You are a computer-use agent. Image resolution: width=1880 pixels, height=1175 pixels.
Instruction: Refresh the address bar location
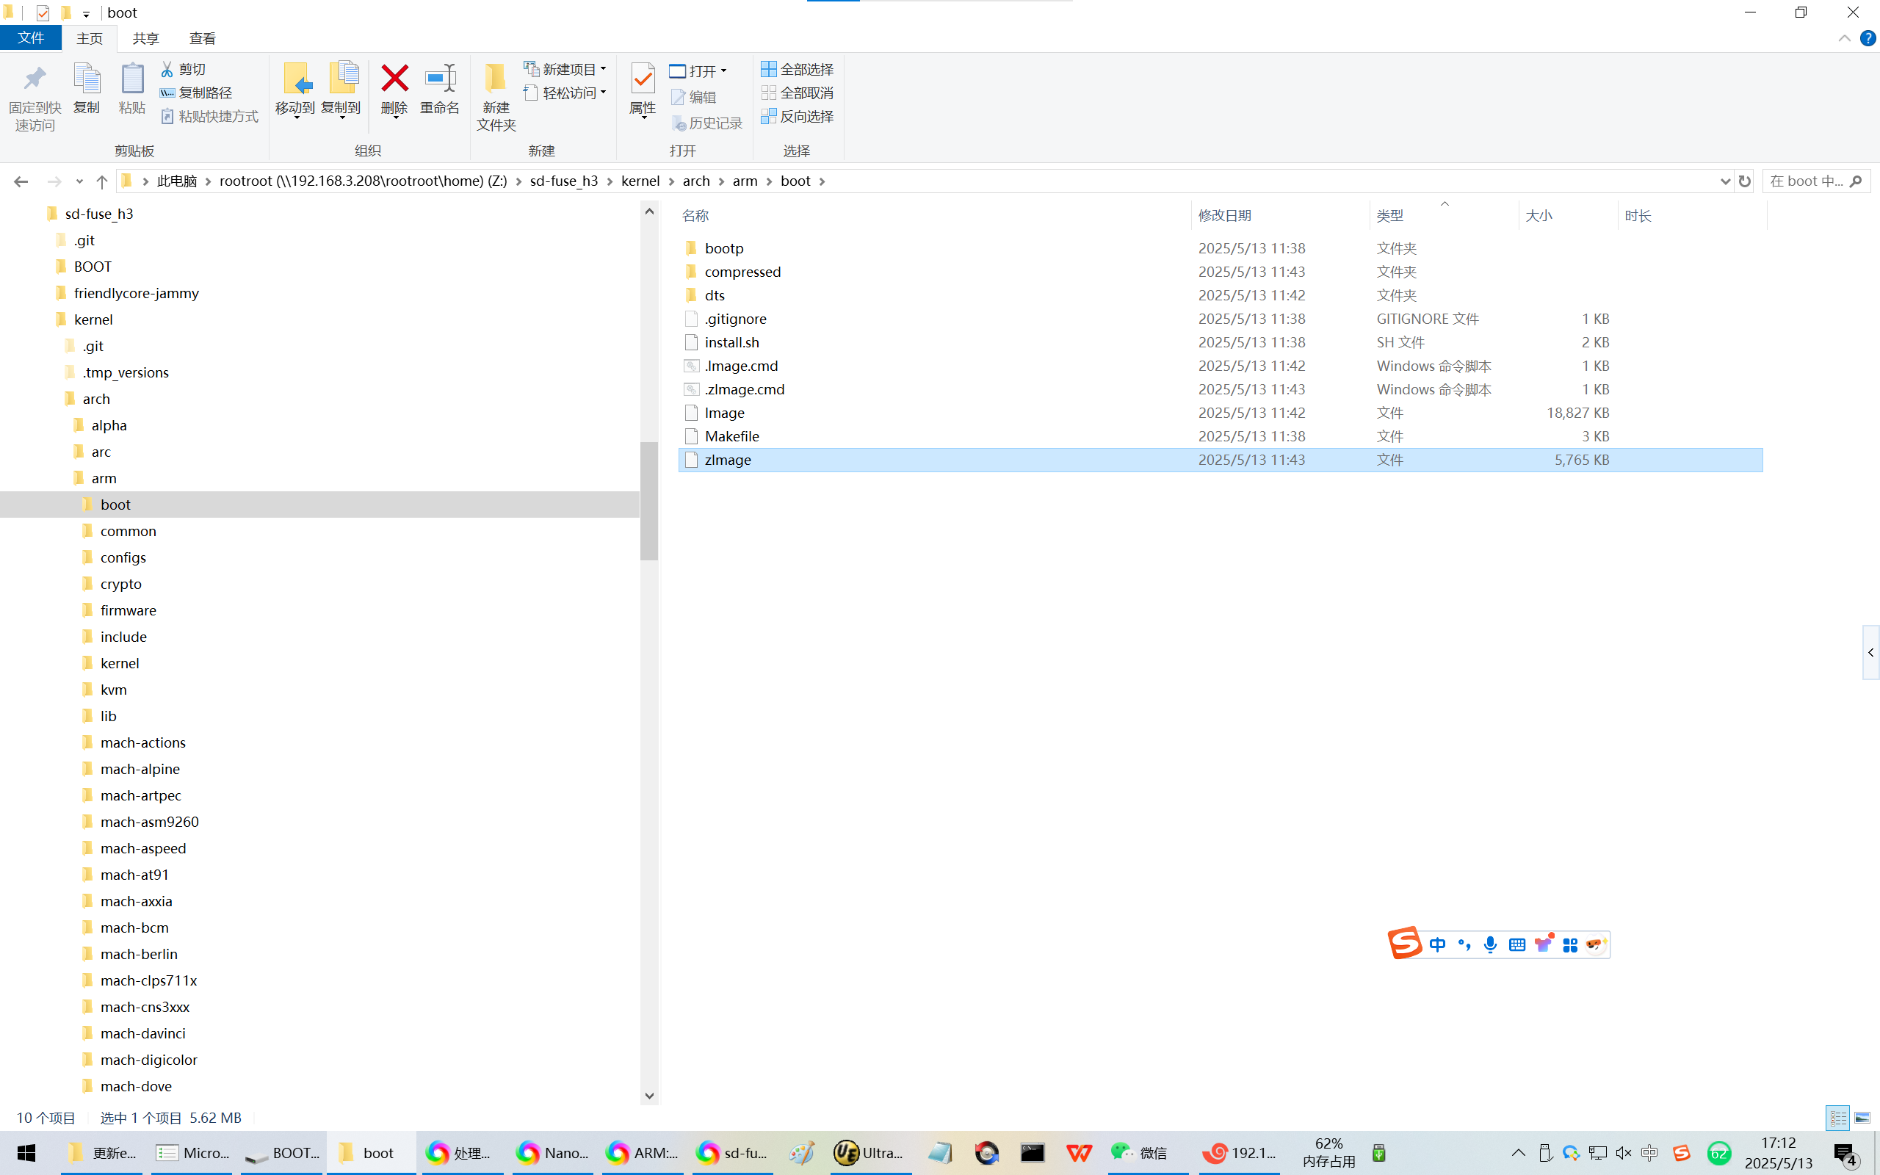[x=1745, y=181]
